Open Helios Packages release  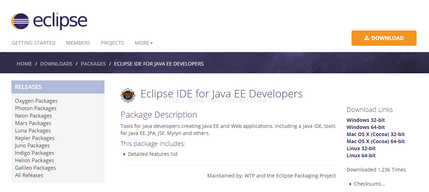pyautogui.click(x=34, y=160)
